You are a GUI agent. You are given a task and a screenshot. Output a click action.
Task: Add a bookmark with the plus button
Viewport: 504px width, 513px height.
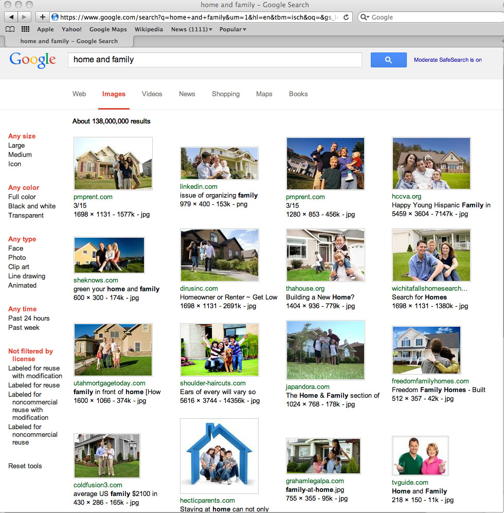coord(42,17)
